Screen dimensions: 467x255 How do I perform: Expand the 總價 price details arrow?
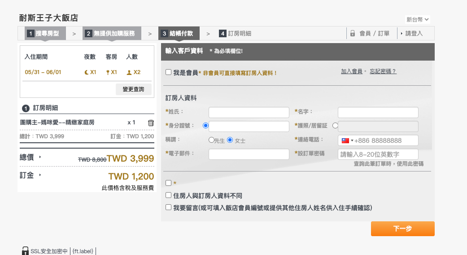point(40,157)
